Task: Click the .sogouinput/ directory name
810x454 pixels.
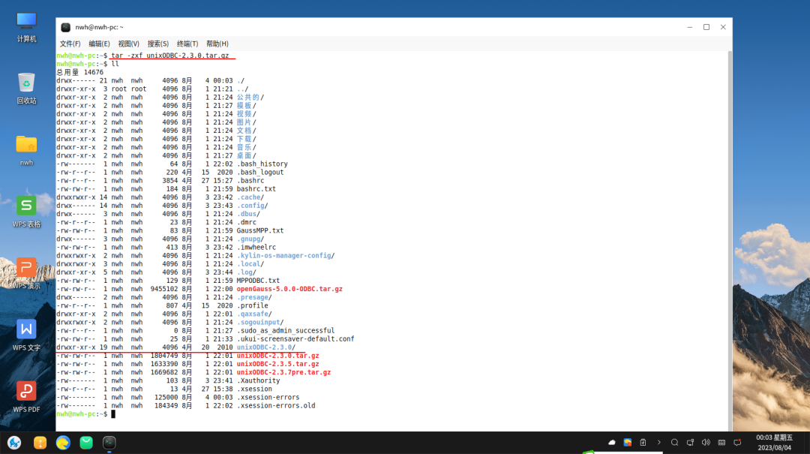Action: coord(259,322)
